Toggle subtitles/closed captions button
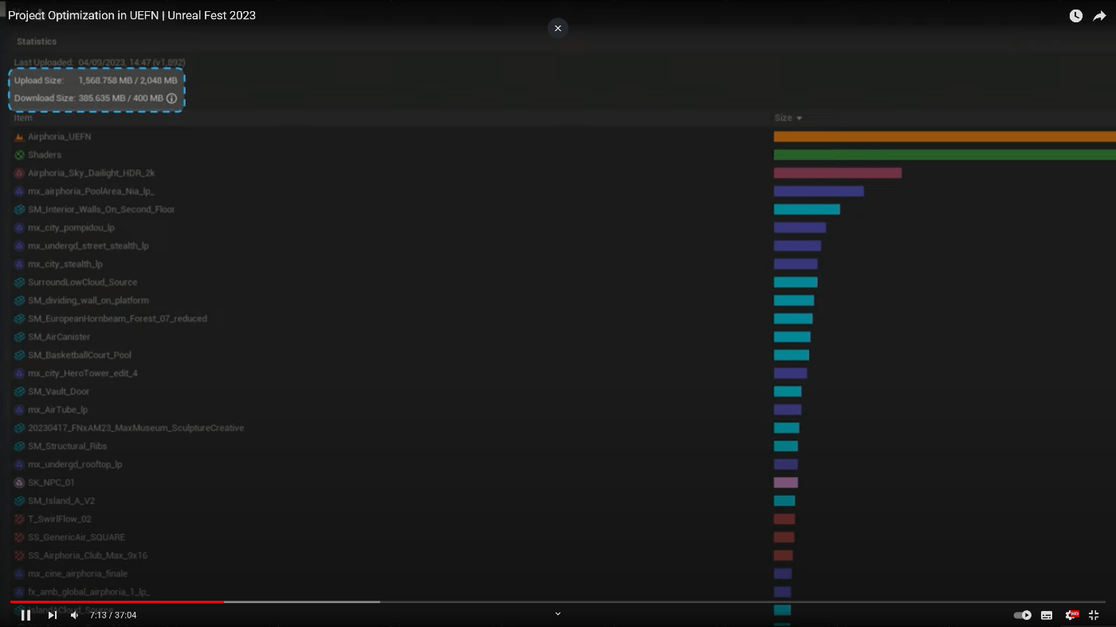The height and width of the screenshot is (627, 1116). [1047, 615]
